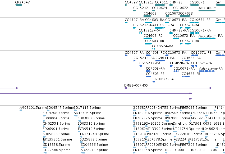Image resolution: width=225 pixels, height=154 pixels.
Task: Click protein CG10671-PB
Action: tap(194, 55)
